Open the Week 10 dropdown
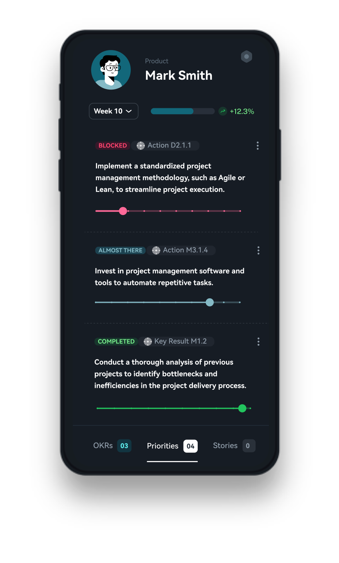Screen dimensions: 339x563 point(114,111)
